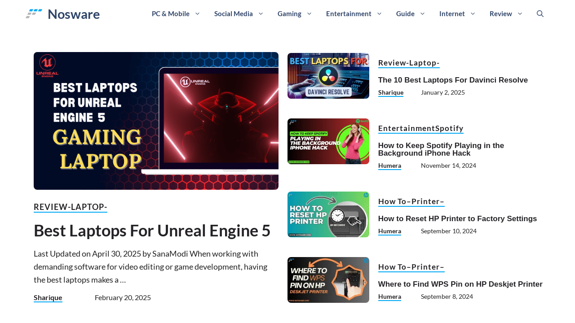Open Keep Spotify Playing in Background article
This screenshot has height=323, width=575.
441,149
